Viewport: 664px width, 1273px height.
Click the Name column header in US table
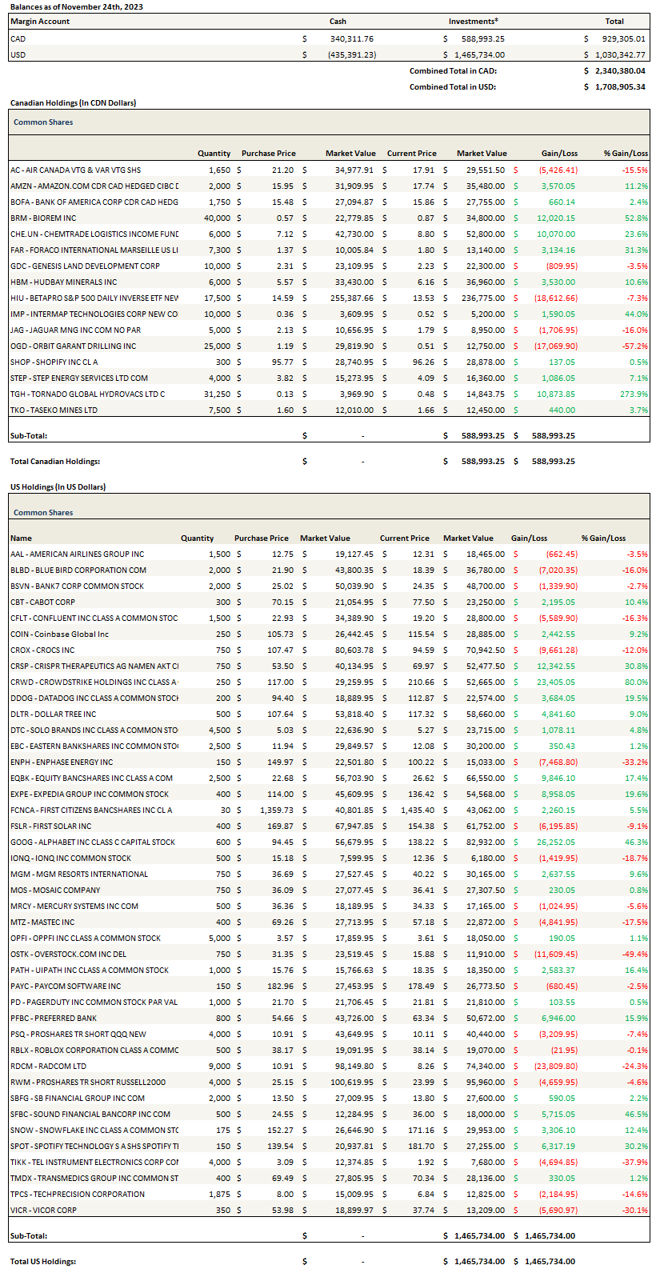coord(22,538)
